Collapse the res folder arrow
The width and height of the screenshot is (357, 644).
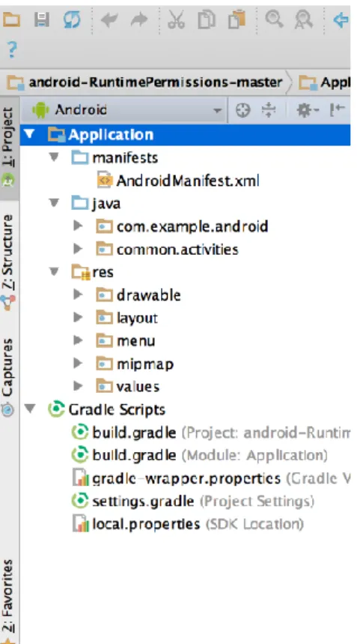pyautogui.click(x=54, y=272)
